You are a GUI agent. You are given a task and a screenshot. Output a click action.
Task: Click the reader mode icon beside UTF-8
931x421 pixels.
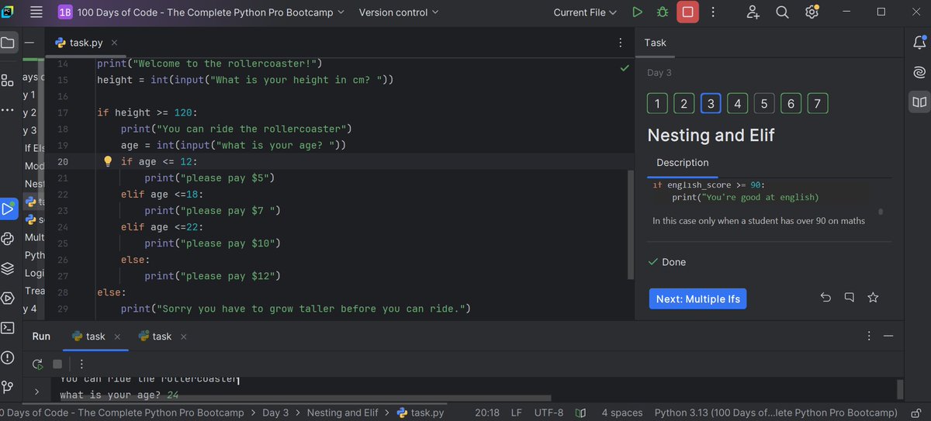click(x=582, y=412)
